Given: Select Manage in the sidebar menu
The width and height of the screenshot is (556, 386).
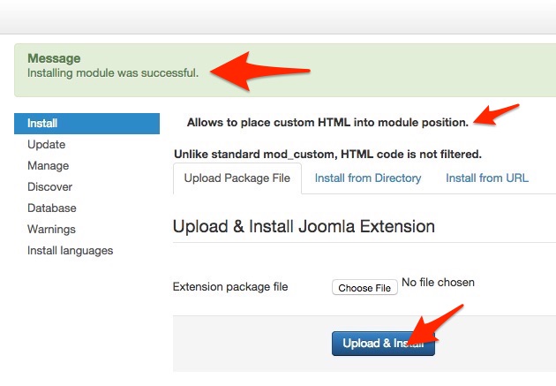Looking at the screenshot, I should tap(48, 166).
